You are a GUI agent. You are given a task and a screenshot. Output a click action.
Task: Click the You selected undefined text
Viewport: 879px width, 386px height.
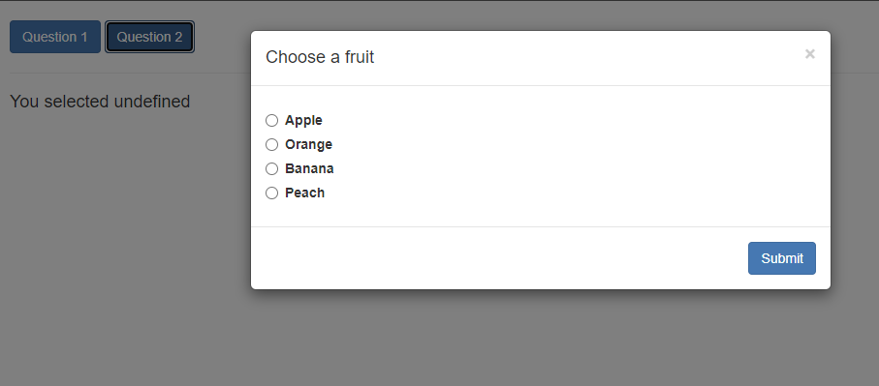[100, 102]
